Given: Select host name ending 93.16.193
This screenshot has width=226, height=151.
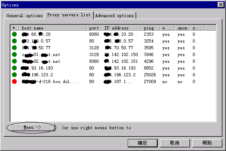Looking at the screenshot, I should 37,68.
